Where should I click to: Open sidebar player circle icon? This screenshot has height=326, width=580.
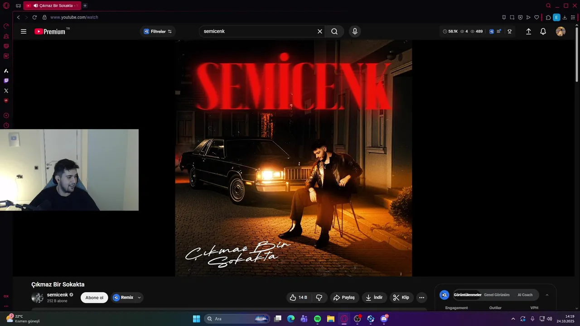point(6,115)
